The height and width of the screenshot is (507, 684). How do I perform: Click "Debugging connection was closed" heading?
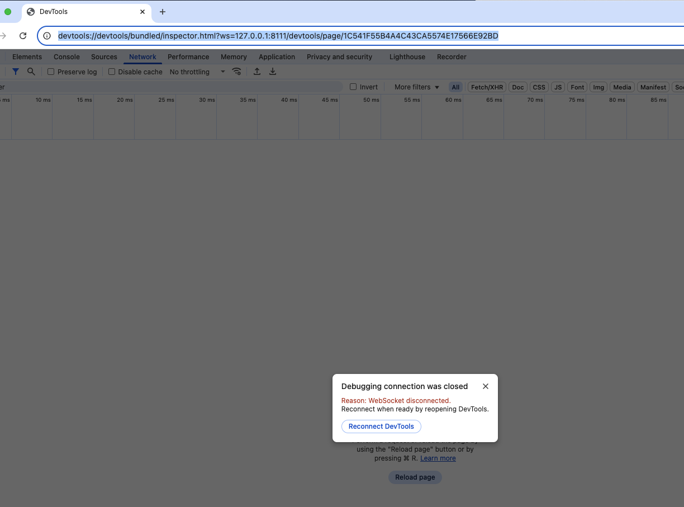tap(405, 386)
